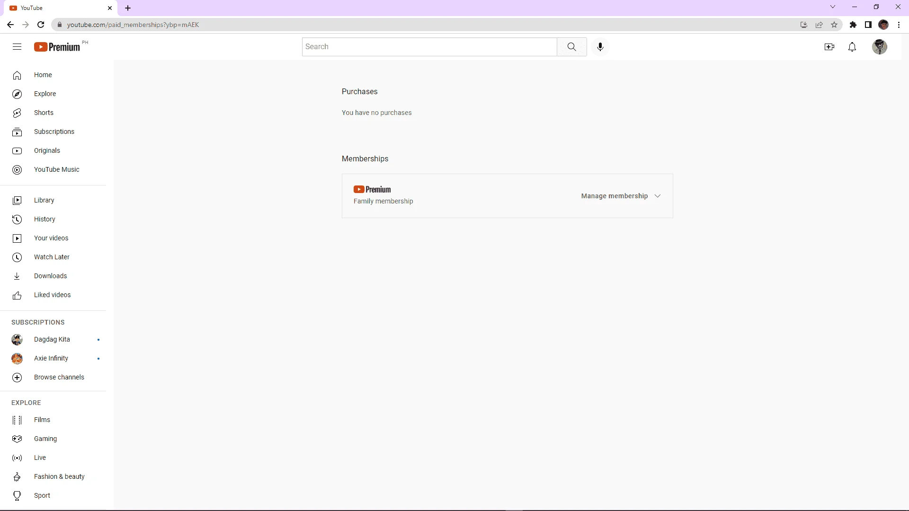Open Chrome three-dot menu
Image resolution: width=909 pixels, height=511 pixels.
point(899,25)
